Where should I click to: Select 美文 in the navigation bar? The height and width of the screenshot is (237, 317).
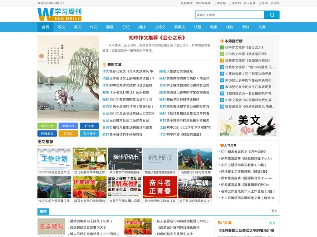point(77,27)
